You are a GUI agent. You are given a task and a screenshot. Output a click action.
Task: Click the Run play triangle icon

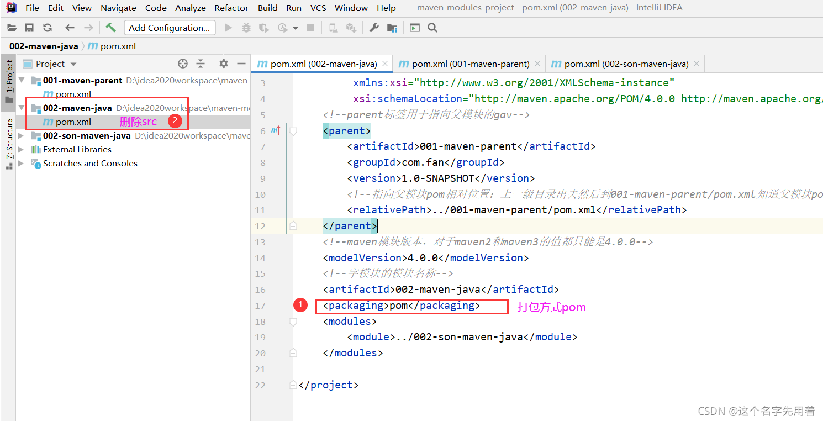click(x=228, y=28)
